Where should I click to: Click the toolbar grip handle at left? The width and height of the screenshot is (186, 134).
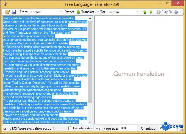click(x=4, y=12)
